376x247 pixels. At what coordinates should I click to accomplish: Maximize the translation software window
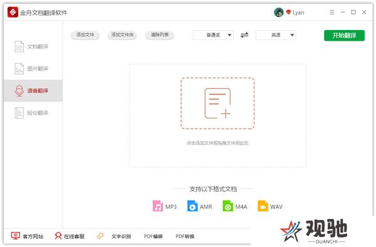[353, 12]
